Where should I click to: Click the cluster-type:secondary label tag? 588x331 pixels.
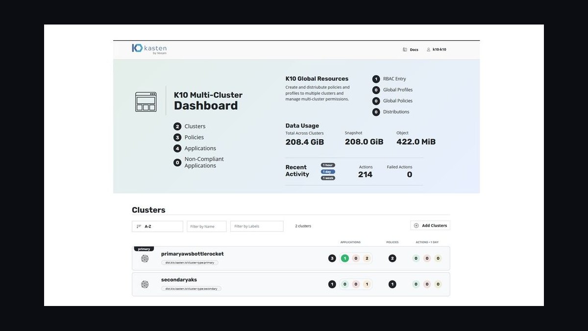tap(192, 288)
